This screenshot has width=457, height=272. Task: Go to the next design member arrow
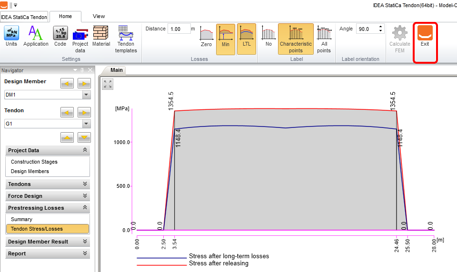pyautogui.click(x=84, y=84)
